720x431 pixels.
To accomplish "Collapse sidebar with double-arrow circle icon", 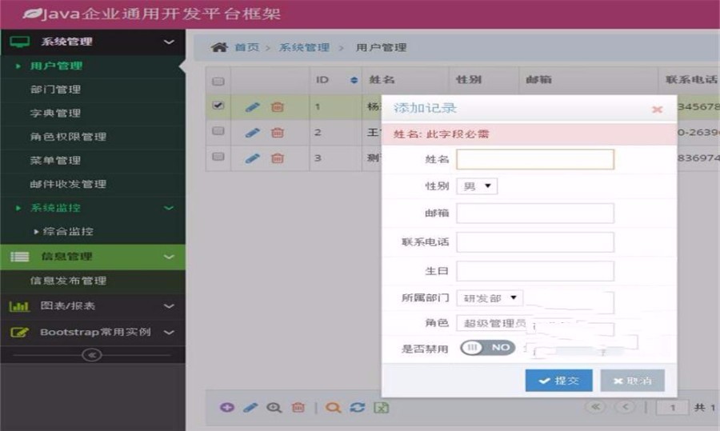I will pos(91,355).
